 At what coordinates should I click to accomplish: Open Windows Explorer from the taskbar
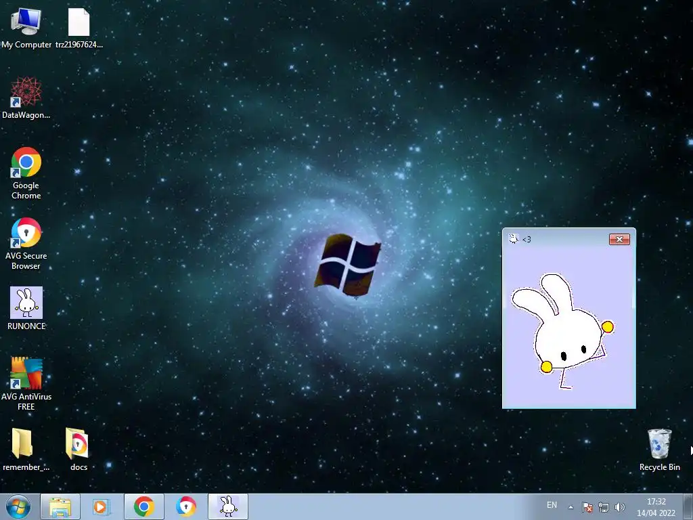[x=60, y=506]
